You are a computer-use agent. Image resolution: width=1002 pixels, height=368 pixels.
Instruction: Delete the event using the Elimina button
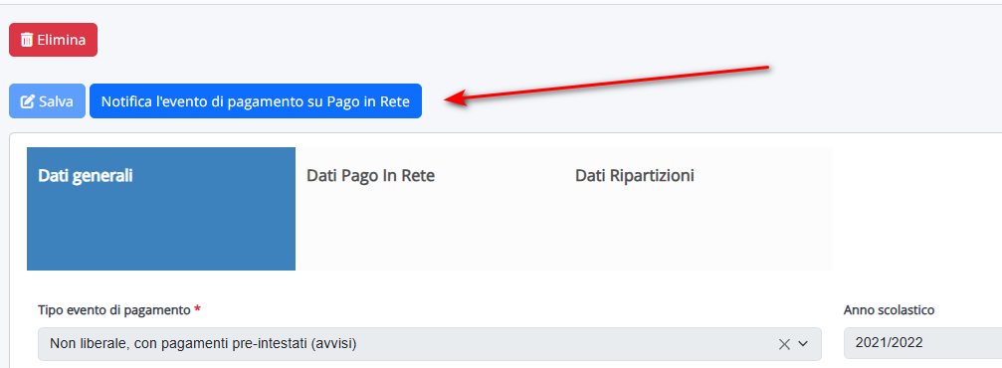53,40
